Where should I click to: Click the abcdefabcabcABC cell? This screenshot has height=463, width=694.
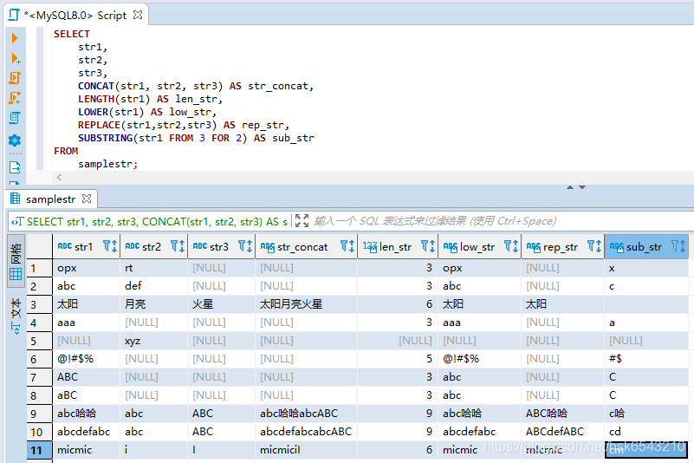pos(307,432)
